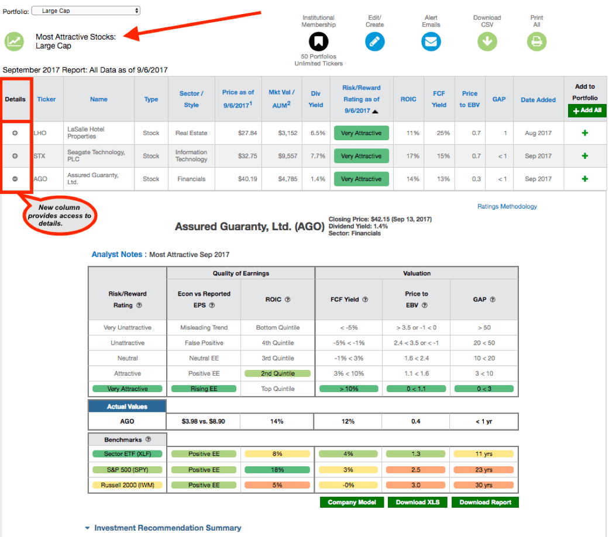Click the S&P 500 ROIC 18% cell

coord(277,470)
